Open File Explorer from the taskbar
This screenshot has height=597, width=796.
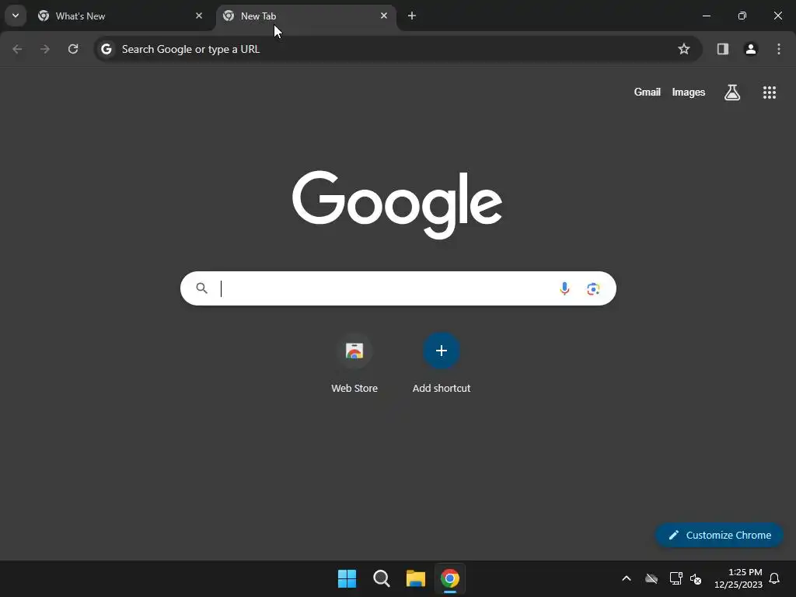[415, 578]
